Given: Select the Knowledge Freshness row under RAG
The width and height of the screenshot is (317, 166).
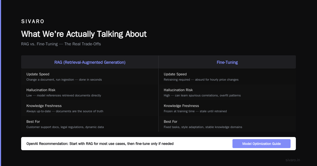Looking at the screenshot, I should (90, 108).
